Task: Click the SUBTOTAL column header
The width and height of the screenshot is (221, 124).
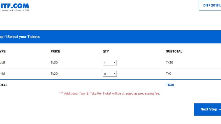Action: coord(174,51)
